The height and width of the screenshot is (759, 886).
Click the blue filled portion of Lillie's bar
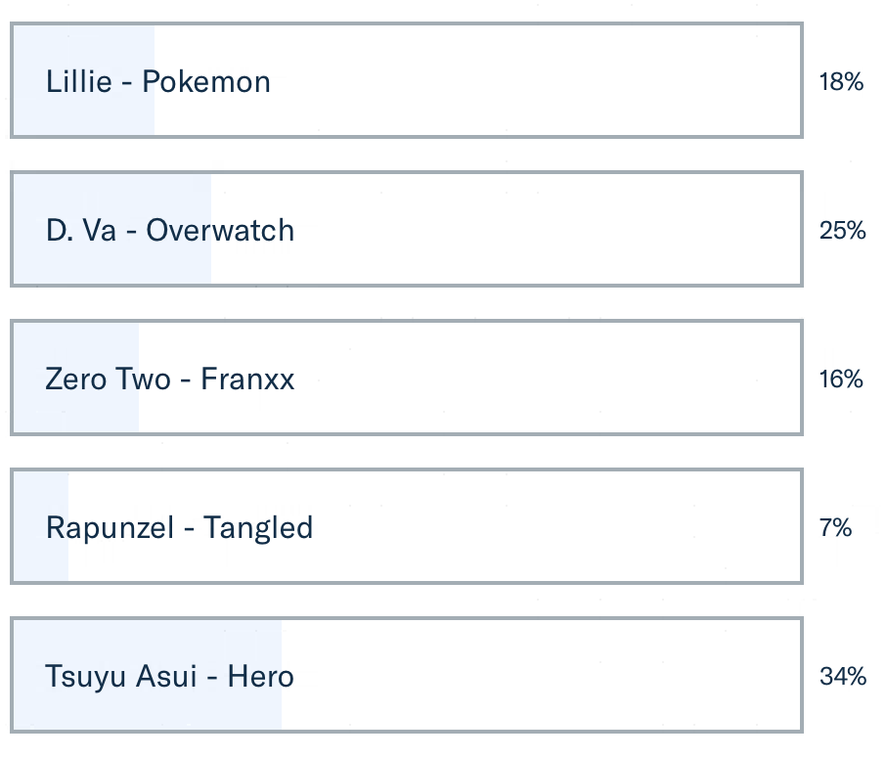pos(83,115)
